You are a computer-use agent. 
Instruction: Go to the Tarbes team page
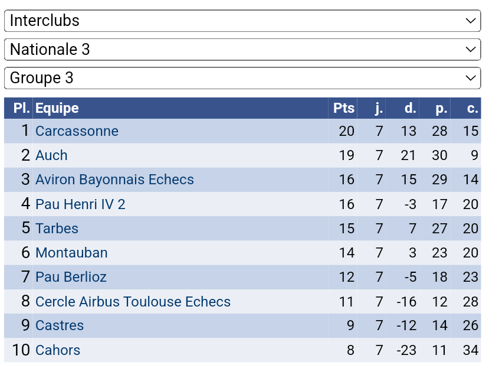pos(57,229)
